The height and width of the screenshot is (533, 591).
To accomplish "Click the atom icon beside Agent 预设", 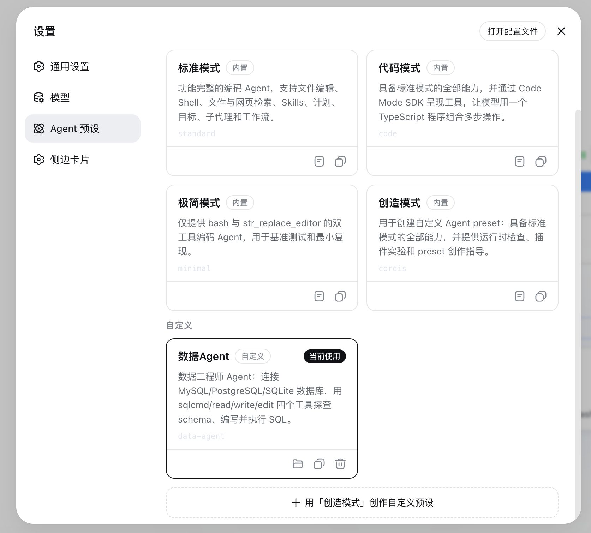I will 39,128.
